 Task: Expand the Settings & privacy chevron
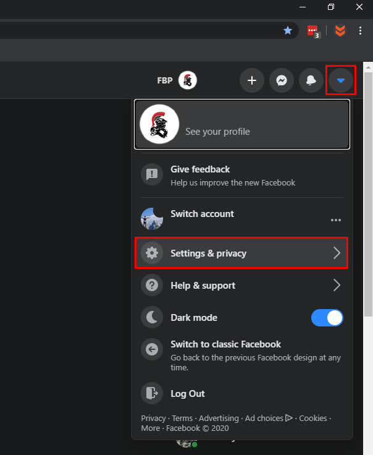(x=337, y=253)
